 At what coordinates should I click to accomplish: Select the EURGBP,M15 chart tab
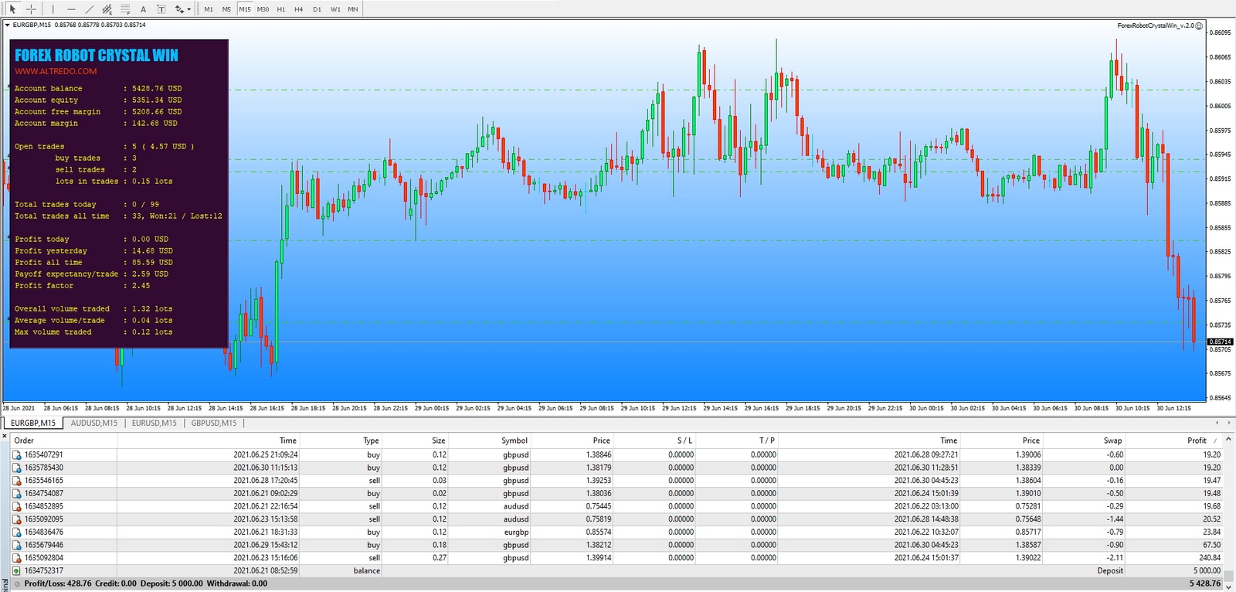click(33, 423)
